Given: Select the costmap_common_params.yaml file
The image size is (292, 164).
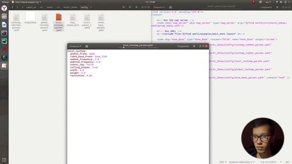Looking at the screenshot, I should tap(16, 22).
